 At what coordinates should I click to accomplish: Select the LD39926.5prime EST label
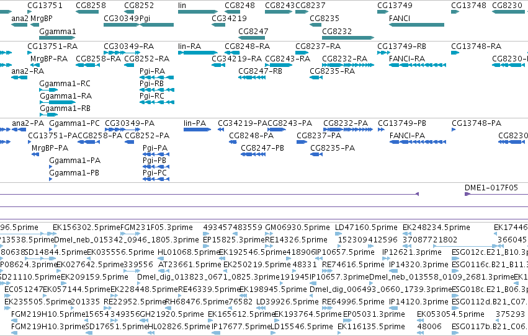287,302
